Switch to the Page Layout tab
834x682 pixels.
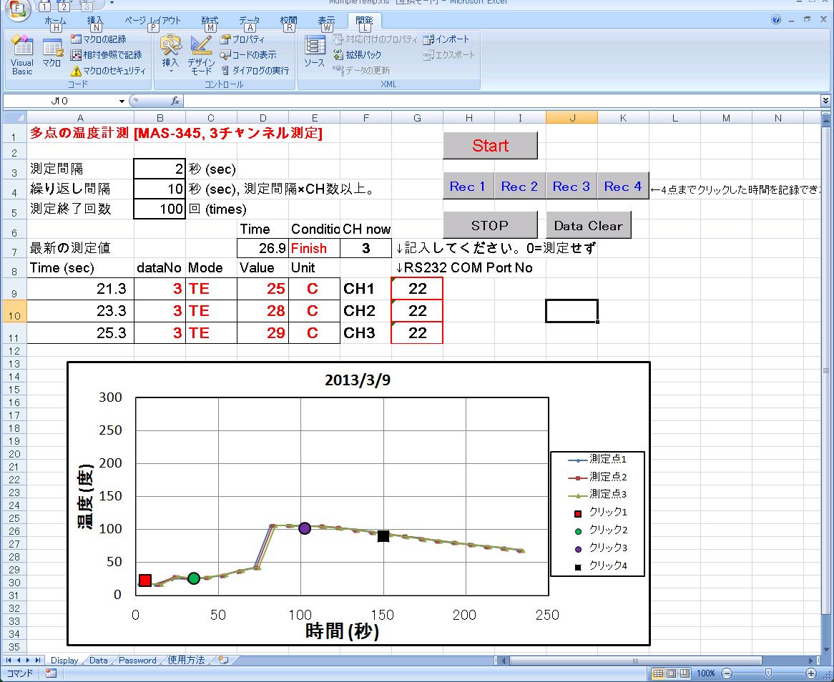[152, 21]
